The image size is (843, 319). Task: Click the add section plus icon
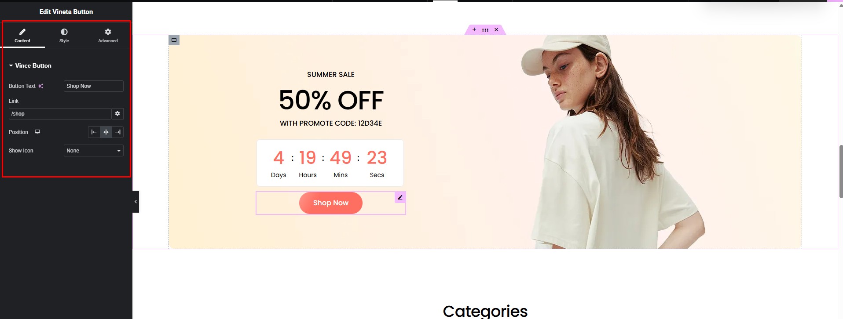[474, 29]
